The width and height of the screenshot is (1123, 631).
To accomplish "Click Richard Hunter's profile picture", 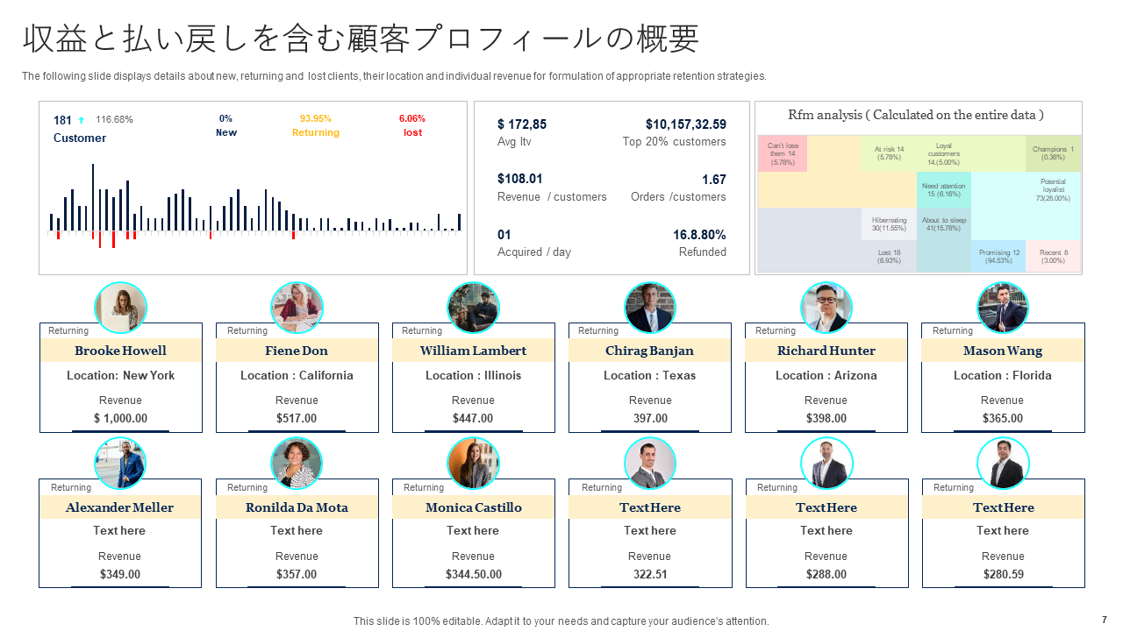I will coord(826,308).
